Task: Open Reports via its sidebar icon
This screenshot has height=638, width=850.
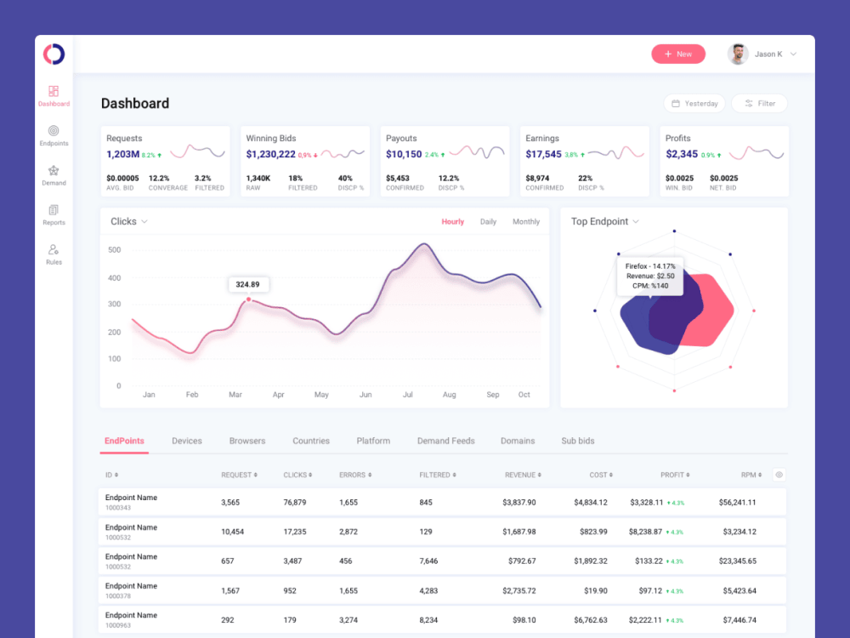Action: [54, 211]
